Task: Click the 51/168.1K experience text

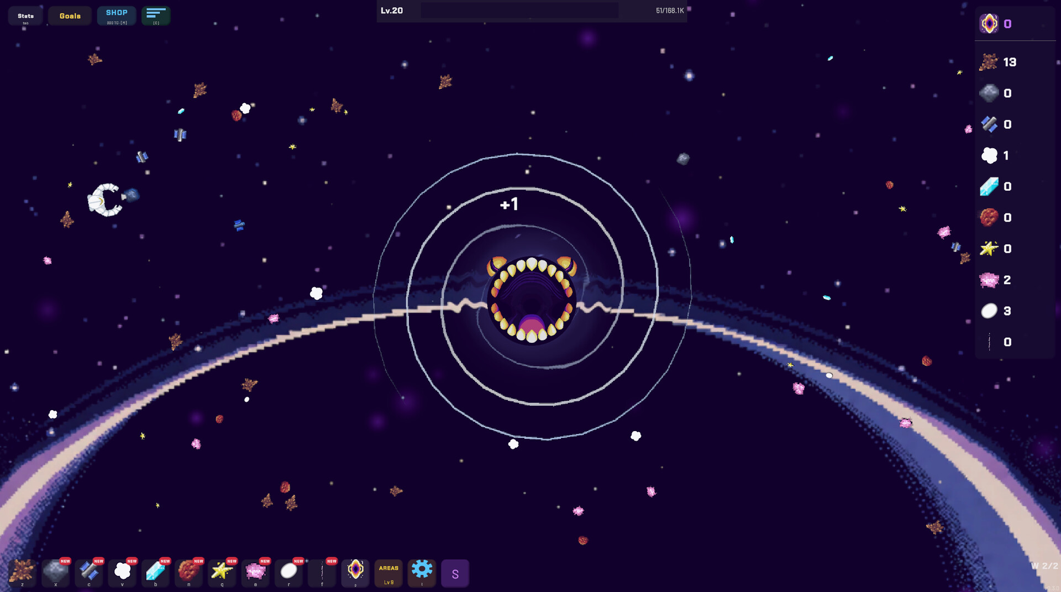Action: (x=670, y=11)
